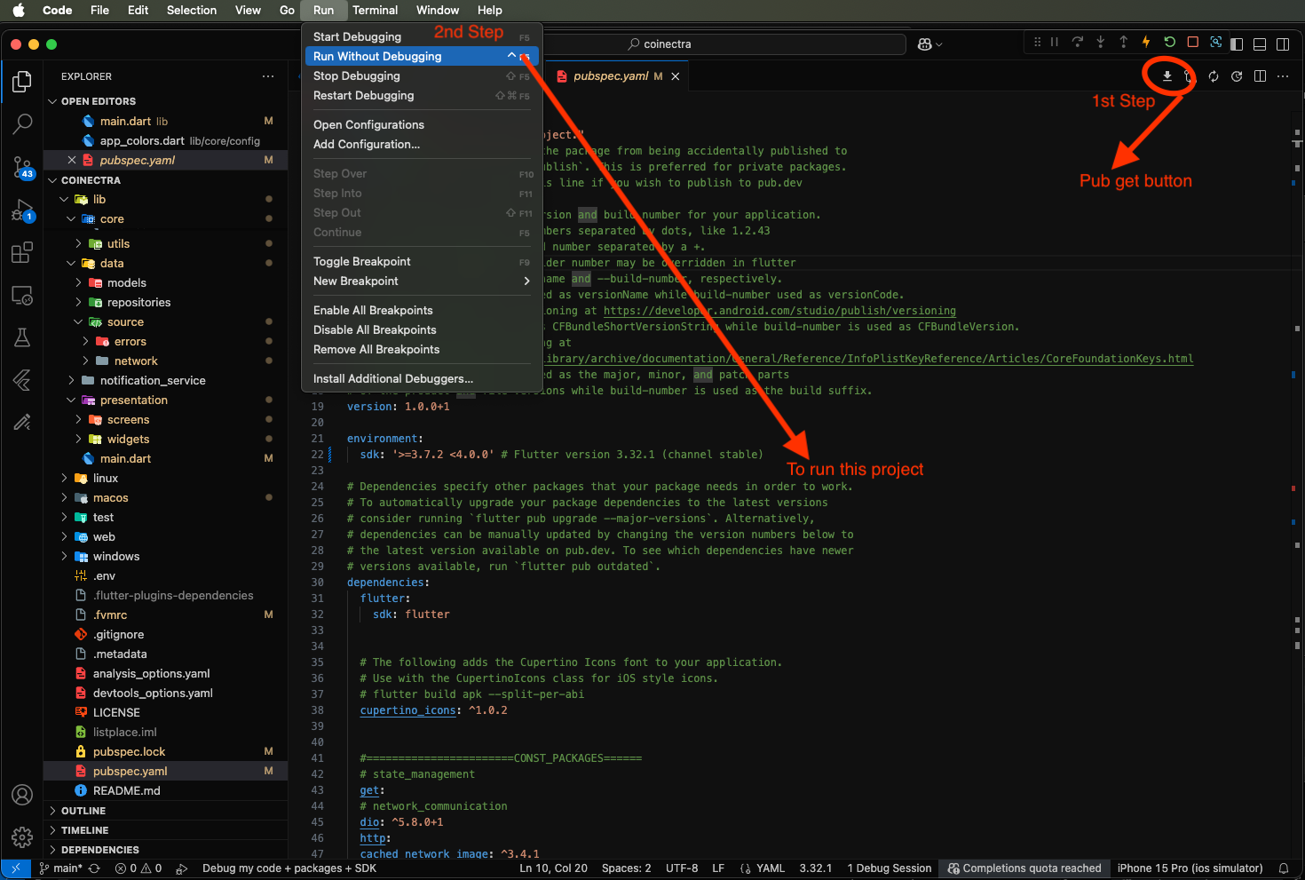Open New Breakpoint submenu
Viewport: 1305px width, 880px height.
422,281
